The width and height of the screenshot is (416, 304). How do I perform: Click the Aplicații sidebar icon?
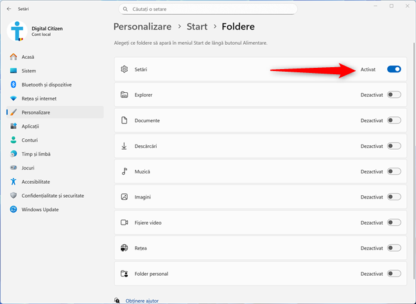pyautogui.click(x=13, y=126)
